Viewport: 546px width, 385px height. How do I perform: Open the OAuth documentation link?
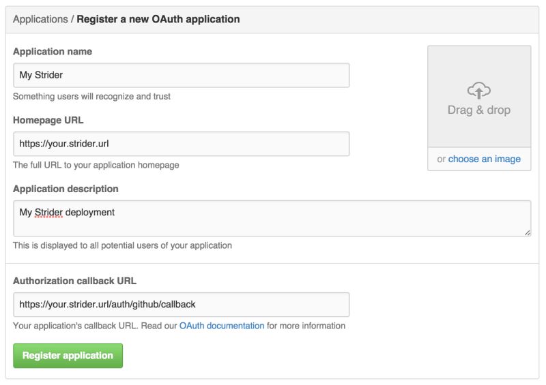click(222, 326)
